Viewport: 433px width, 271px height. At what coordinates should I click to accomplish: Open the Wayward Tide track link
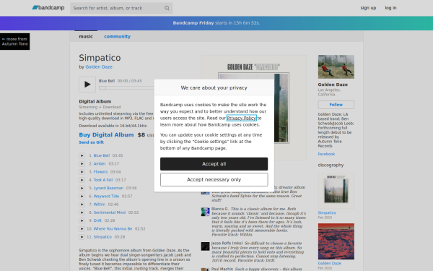tap(106, 197)
